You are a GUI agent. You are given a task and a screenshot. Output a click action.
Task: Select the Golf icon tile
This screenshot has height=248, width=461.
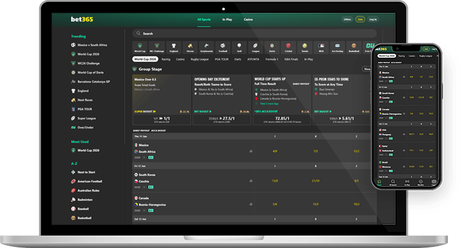point(239,48)
